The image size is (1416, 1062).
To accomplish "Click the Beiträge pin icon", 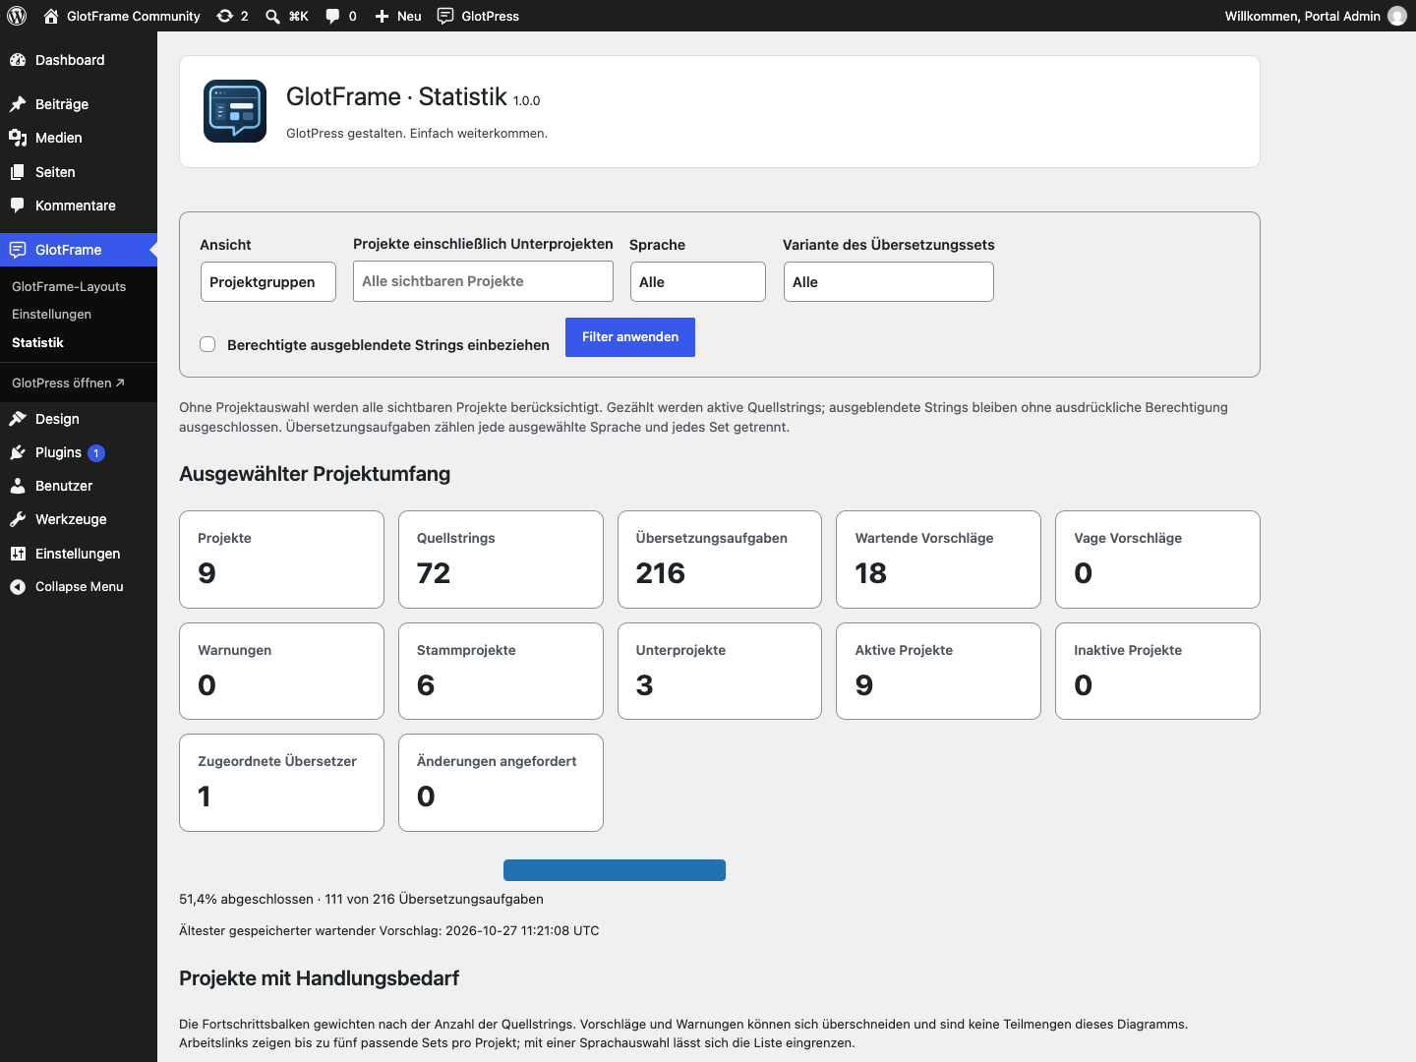I will [18, 104].
